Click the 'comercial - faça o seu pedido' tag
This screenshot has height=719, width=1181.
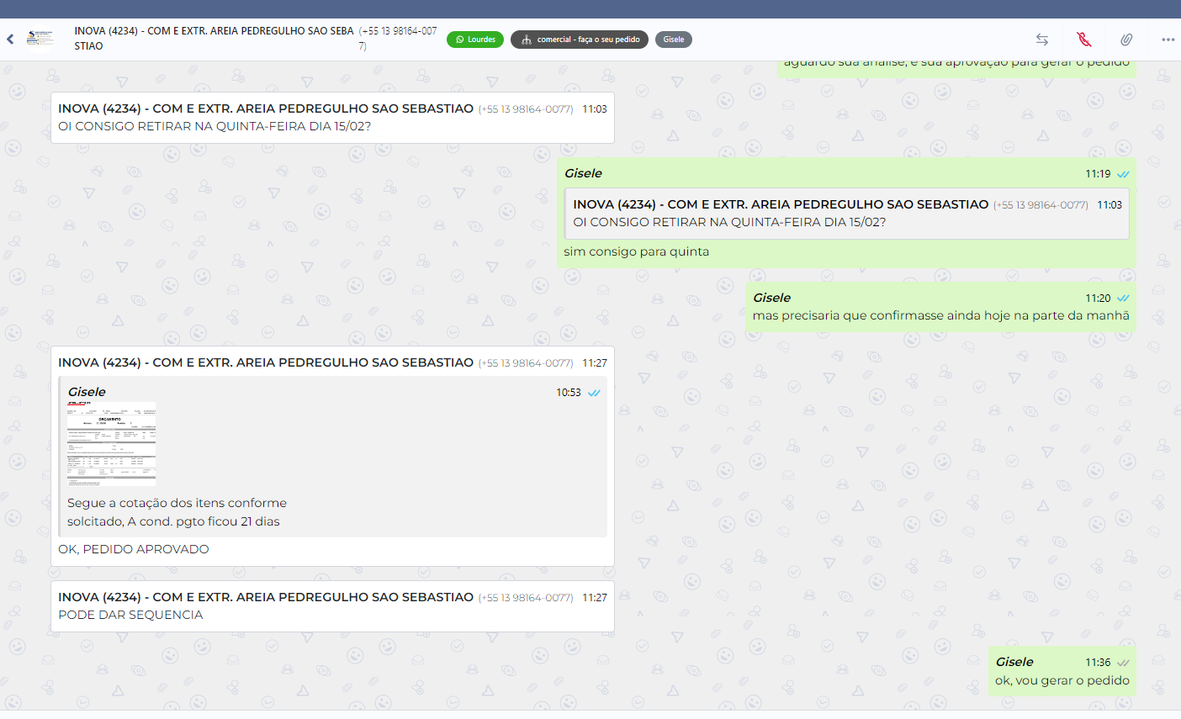point(580,40)
